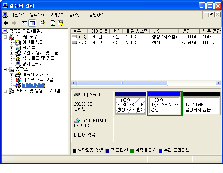Open the 동작(A) menu
The height and width of the screenshot is (173, 223).
click(36, 15)
